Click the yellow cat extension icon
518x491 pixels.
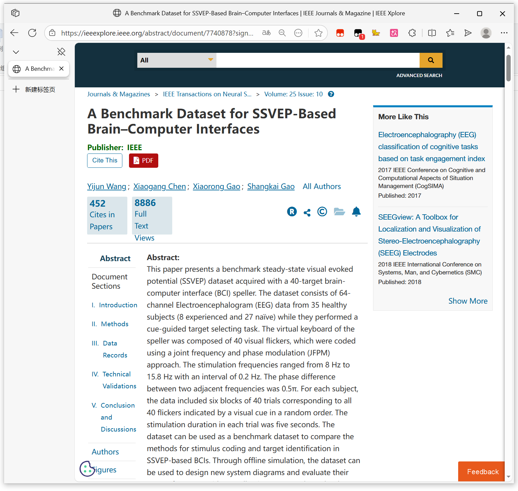pyautogui.click(x=376, y=33)
